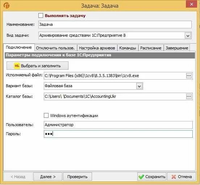Viewport: 200px width, 185px height.
Task: Open the Вид задачи dropdown arrow
Action: [188, 36]
